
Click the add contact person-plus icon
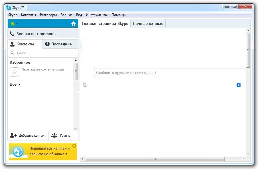tap(13, 135)
